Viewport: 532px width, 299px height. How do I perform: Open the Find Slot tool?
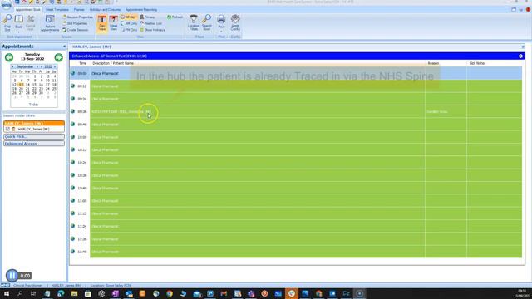[x=7, y=23]
